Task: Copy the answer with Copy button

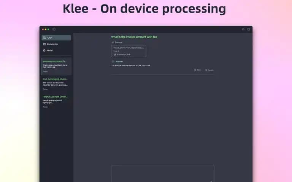Action: coord(198,70)
